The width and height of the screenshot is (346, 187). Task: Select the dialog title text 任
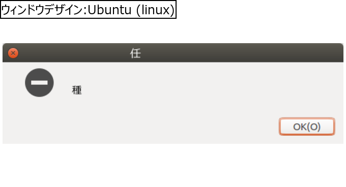click(x=135, y=53)
